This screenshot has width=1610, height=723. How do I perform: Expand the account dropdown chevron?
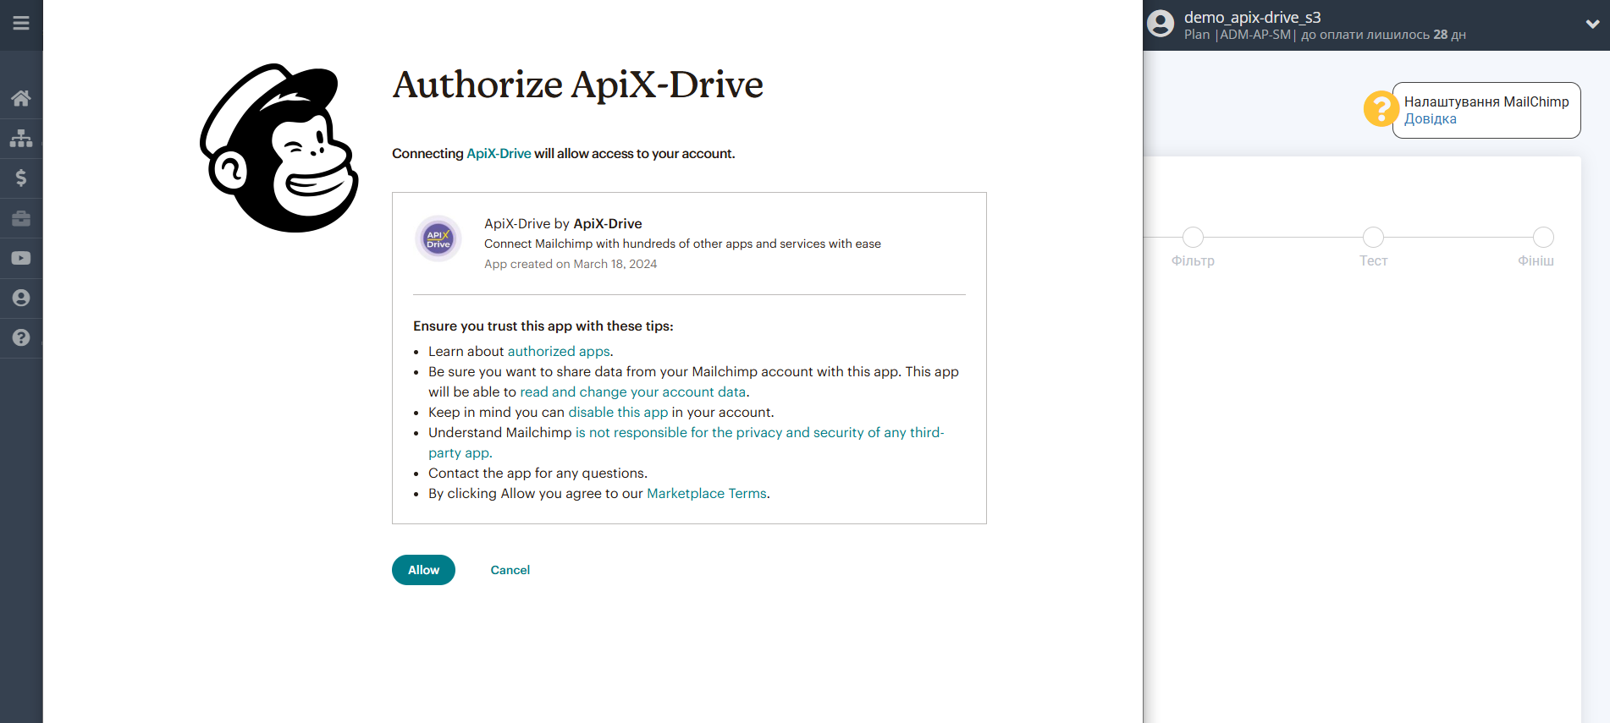pos(1592,25)
